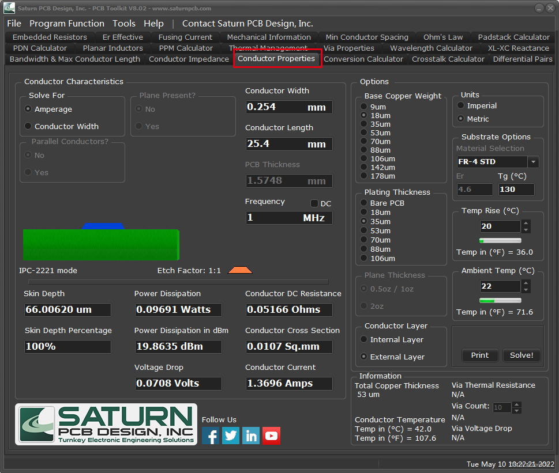Increase Via Count with the up stepper
Image resolution: width=559 pixels, height=473 pixels.
pos(516,403)
